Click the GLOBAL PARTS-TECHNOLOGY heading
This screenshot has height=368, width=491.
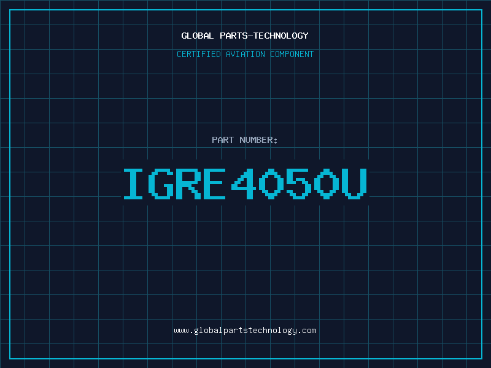coord(245,36)
